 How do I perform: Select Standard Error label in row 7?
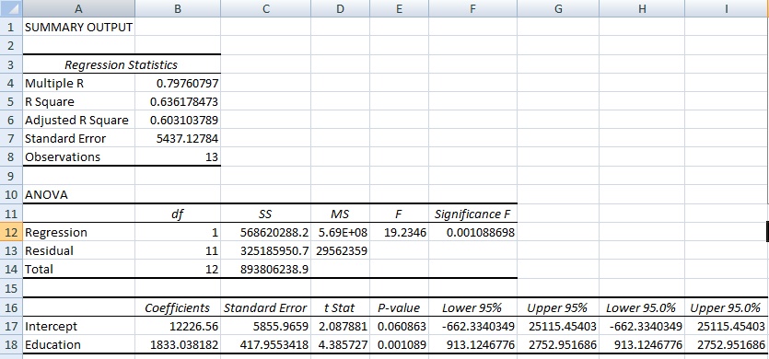78,139
